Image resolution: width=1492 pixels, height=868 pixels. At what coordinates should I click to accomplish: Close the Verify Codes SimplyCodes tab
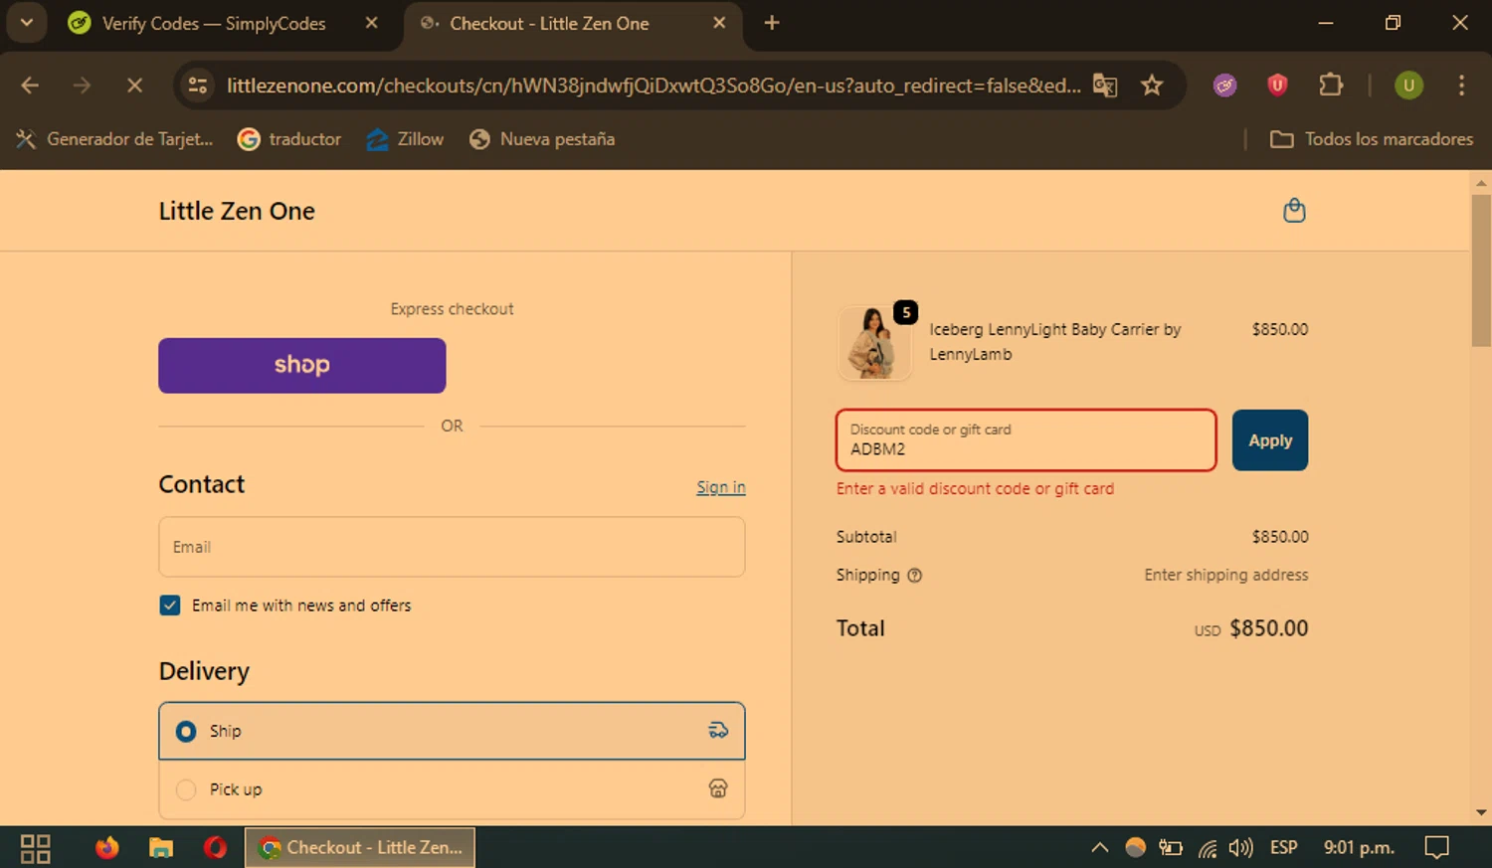371,23
